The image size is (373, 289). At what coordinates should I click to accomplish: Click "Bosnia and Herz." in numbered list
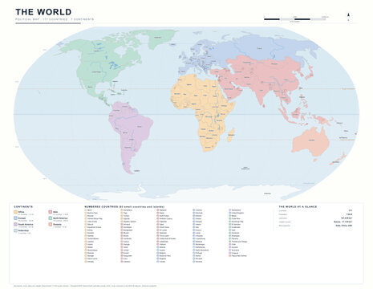[165, 256]
